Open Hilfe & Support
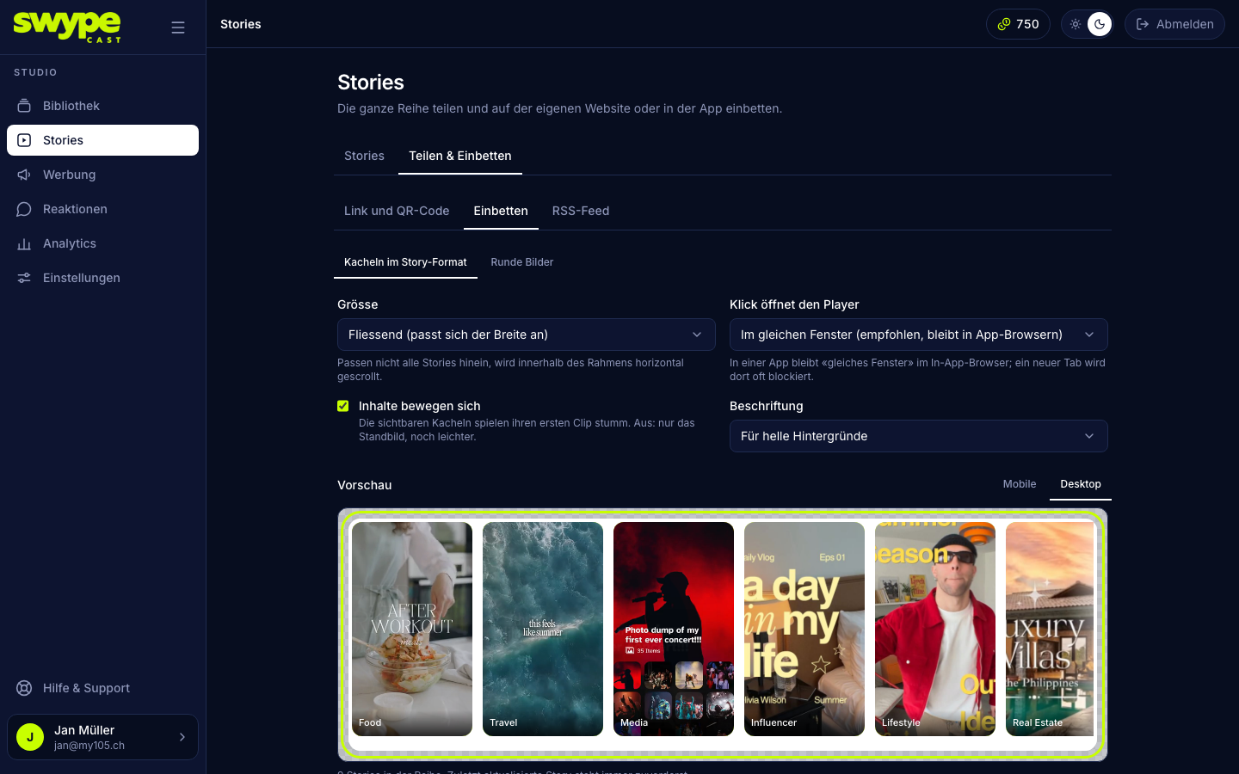 pos(102,688)
